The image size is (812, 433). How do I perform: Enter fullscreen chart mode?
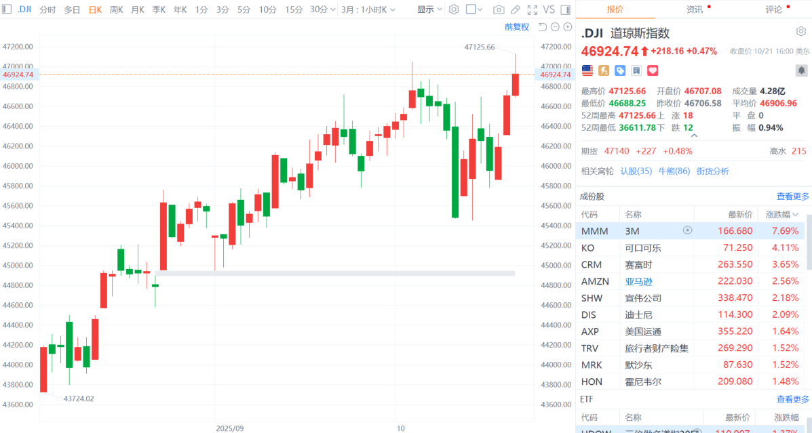click(x=532, y=9)
